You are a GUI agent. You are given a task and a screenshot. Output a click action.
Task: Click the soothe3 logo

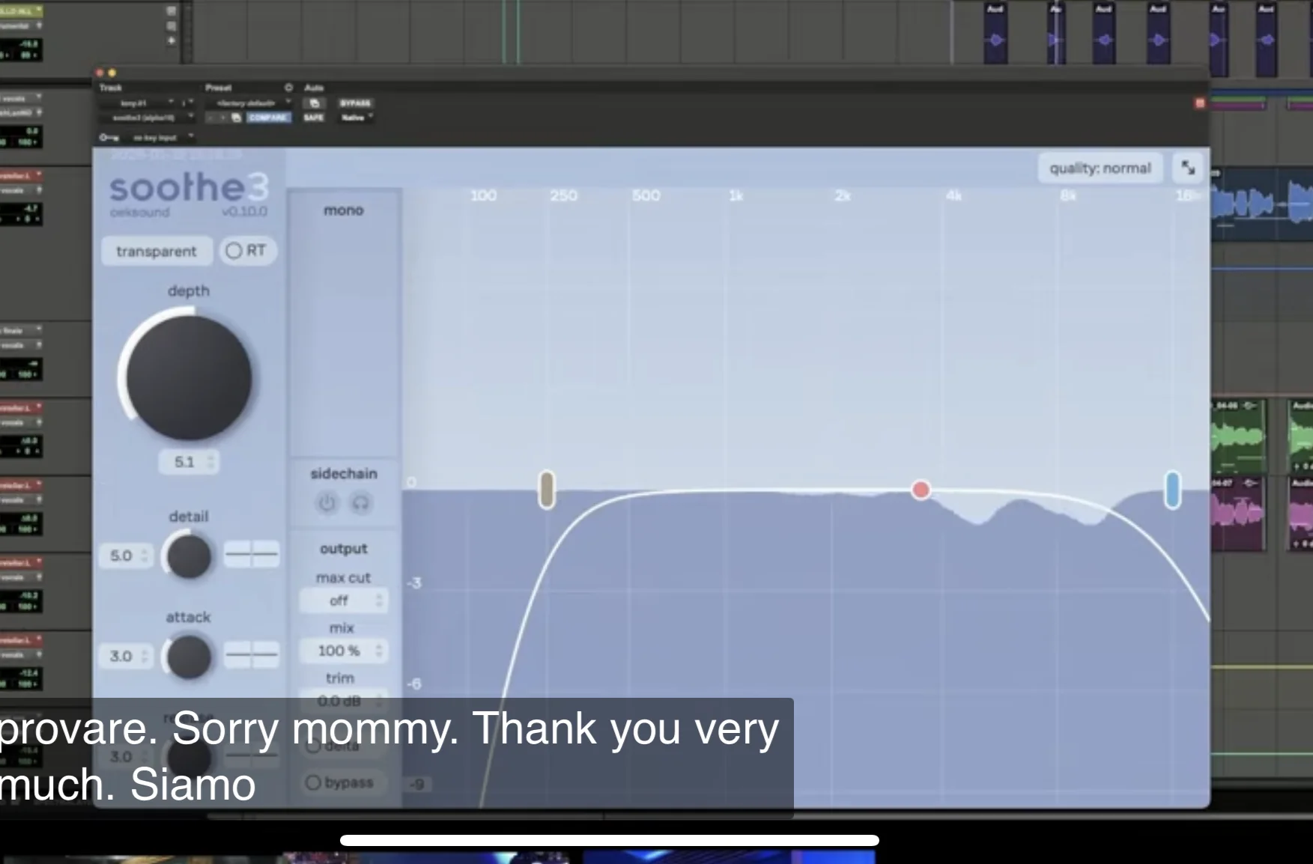coord(189,187)
